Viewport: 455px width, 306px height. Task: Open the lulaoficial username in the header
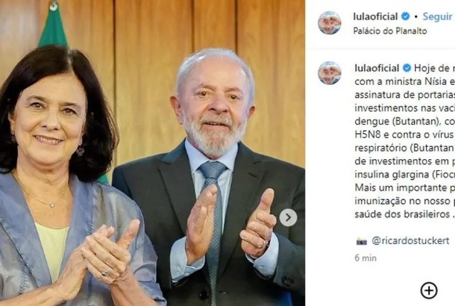click(375, 17)
